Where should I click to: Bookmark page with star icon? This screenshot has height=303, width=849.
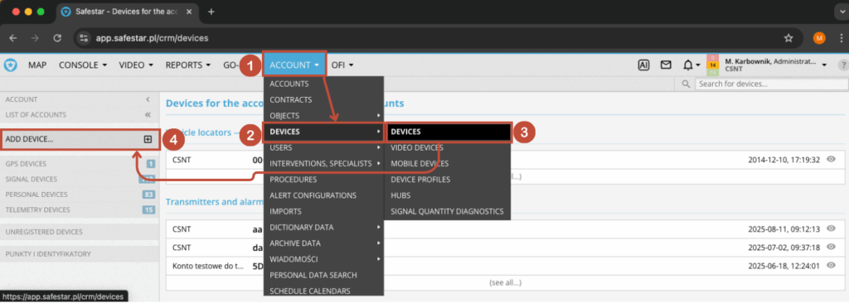click(x=788, y=38)
